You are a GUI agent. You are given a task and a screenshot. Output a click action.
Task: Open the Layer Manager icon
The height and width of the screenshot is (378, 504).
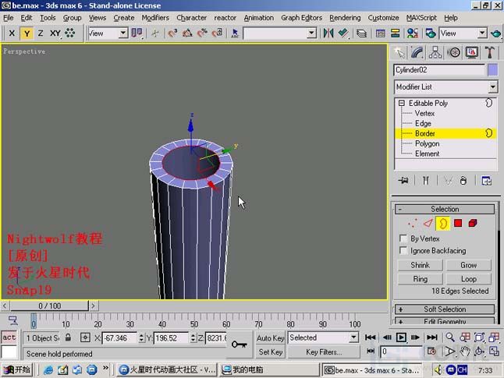click(x=361, y=33)
